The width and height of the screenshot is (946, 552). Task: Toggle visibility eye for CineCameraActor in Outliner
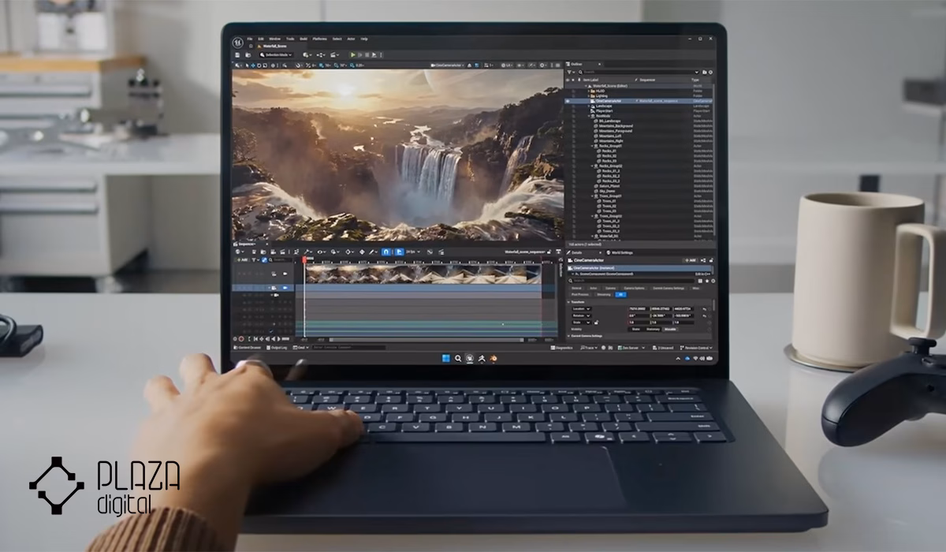pyautogui.click(x=568, y=101)
